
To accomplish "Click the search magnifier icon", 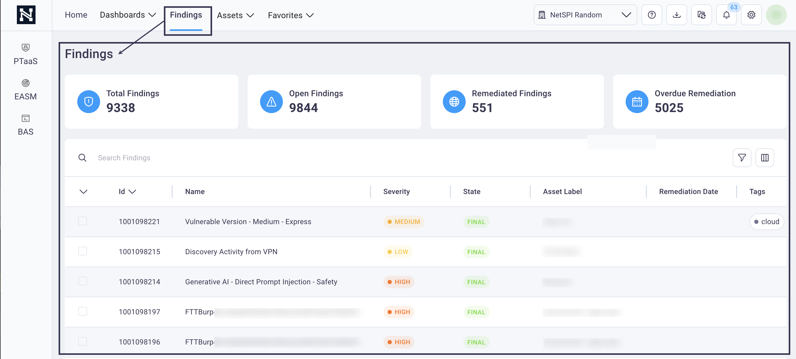I will coord(82,158).
